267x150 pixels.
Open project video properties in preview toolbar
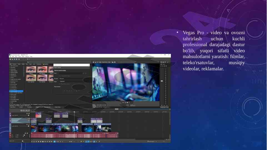(93, 62)
